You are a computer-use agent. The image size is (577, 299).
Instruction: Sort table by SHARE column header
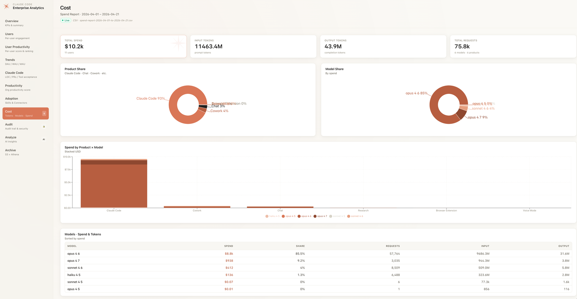pyautogui.click(x=300, y=246)
